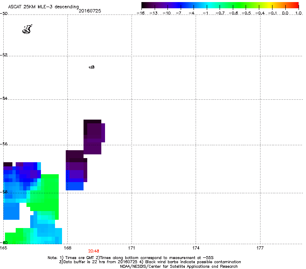Click the dark purple data patch near -55
Image resolution: width=306 pixels, height=269 pixels.
94,137
